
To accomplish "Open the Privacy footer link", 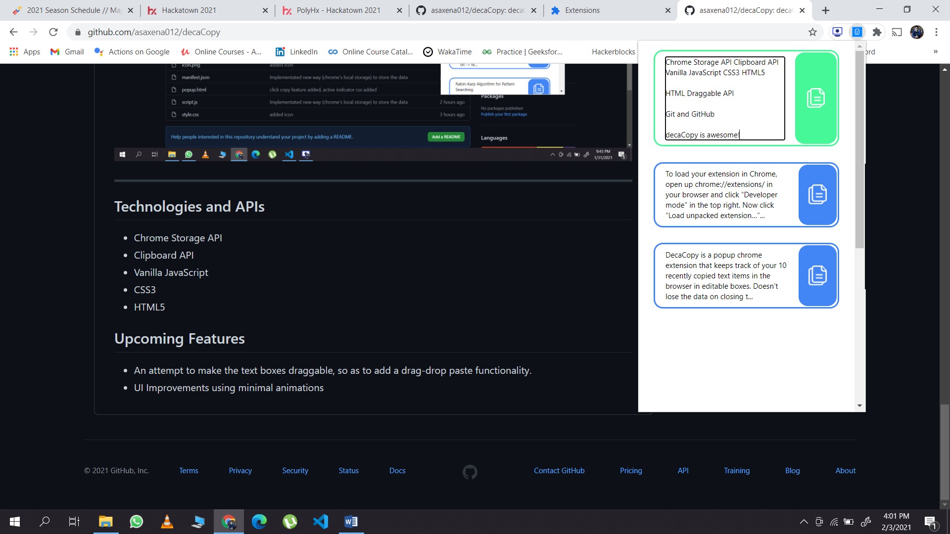I will click(x=240, y=471).
